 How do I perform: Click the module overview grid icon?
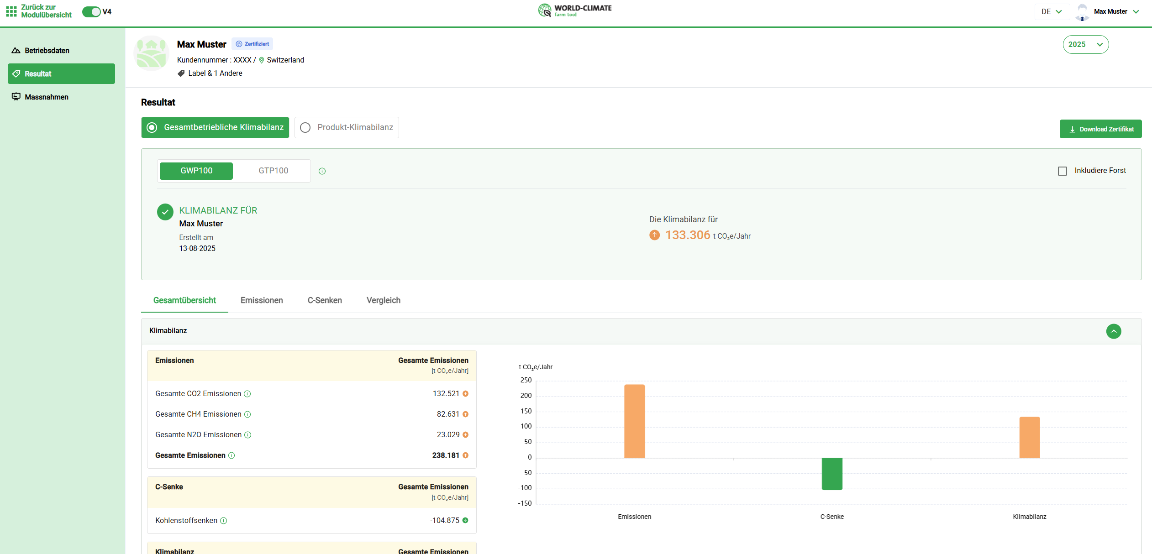click(x=11, y=11)
